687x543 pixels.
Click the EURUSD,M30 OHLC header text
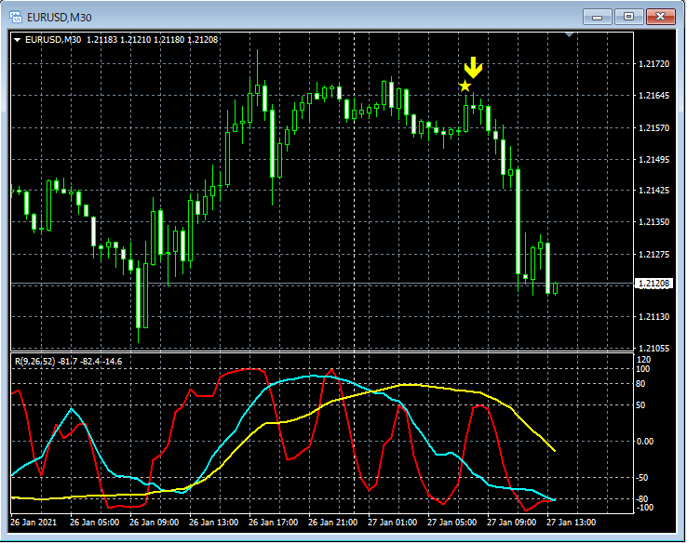[x=121, y=40]
